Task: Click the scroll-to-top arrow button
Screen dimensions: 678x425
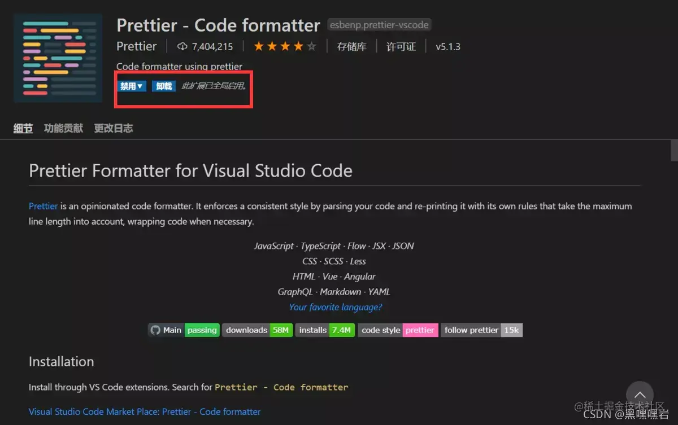Action: coord(640,395)
